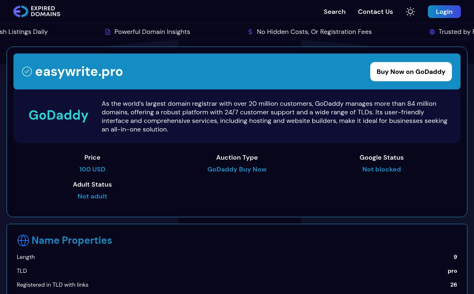Click the document icon beside Powerful Domain Insights
This screenshot has width=474, height=294.
pos(107,31)
